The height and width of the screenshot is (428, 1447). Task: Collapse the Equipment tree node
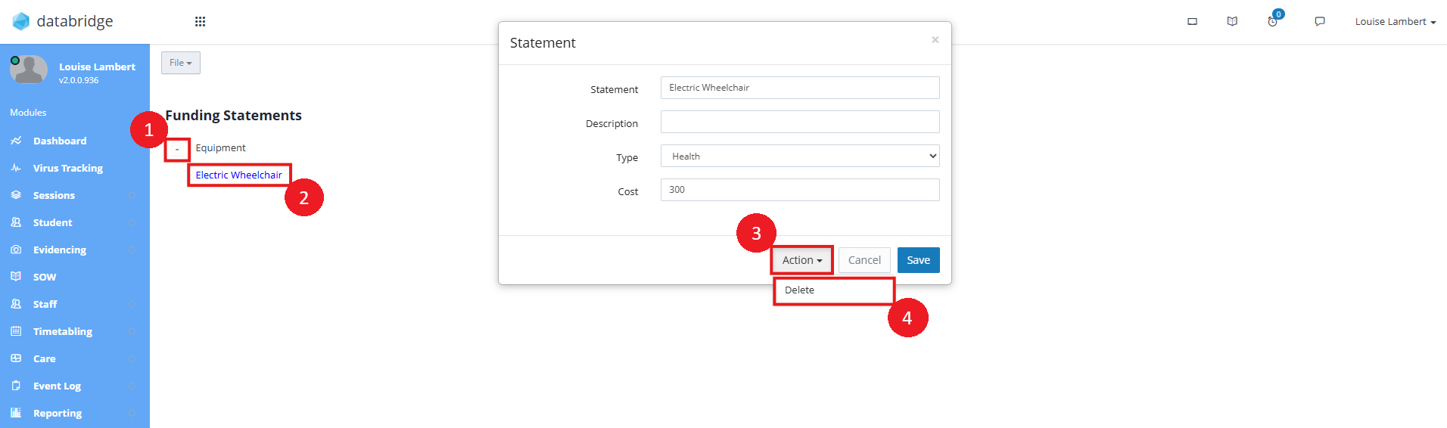pyautogui.click(x=177, y=149)
